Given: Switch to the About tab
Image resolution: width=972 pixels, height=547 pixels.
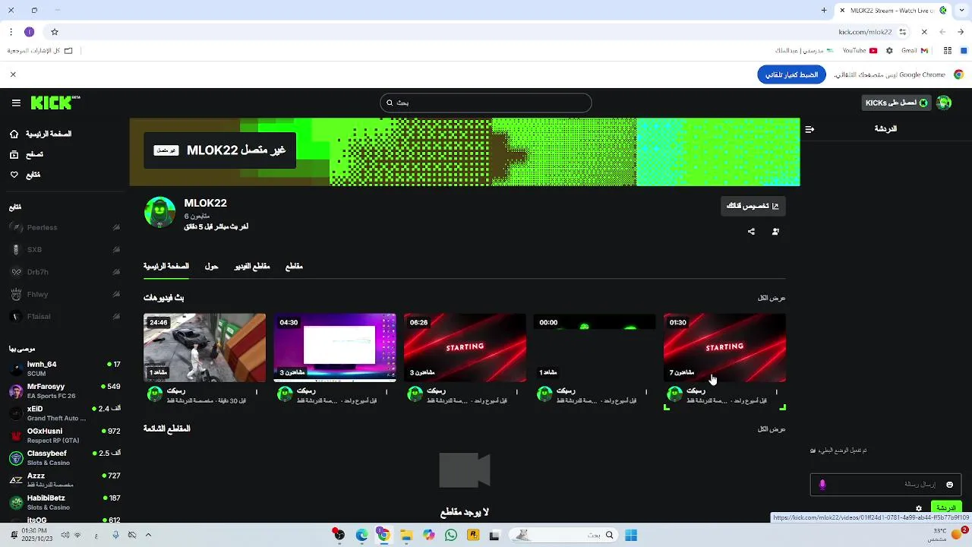Looking at the screenshot, I should [x=211, y=267].
